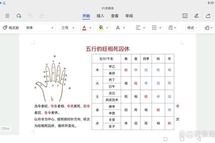
Task: Select the 四季 column header cell
Action: point(146,59)
